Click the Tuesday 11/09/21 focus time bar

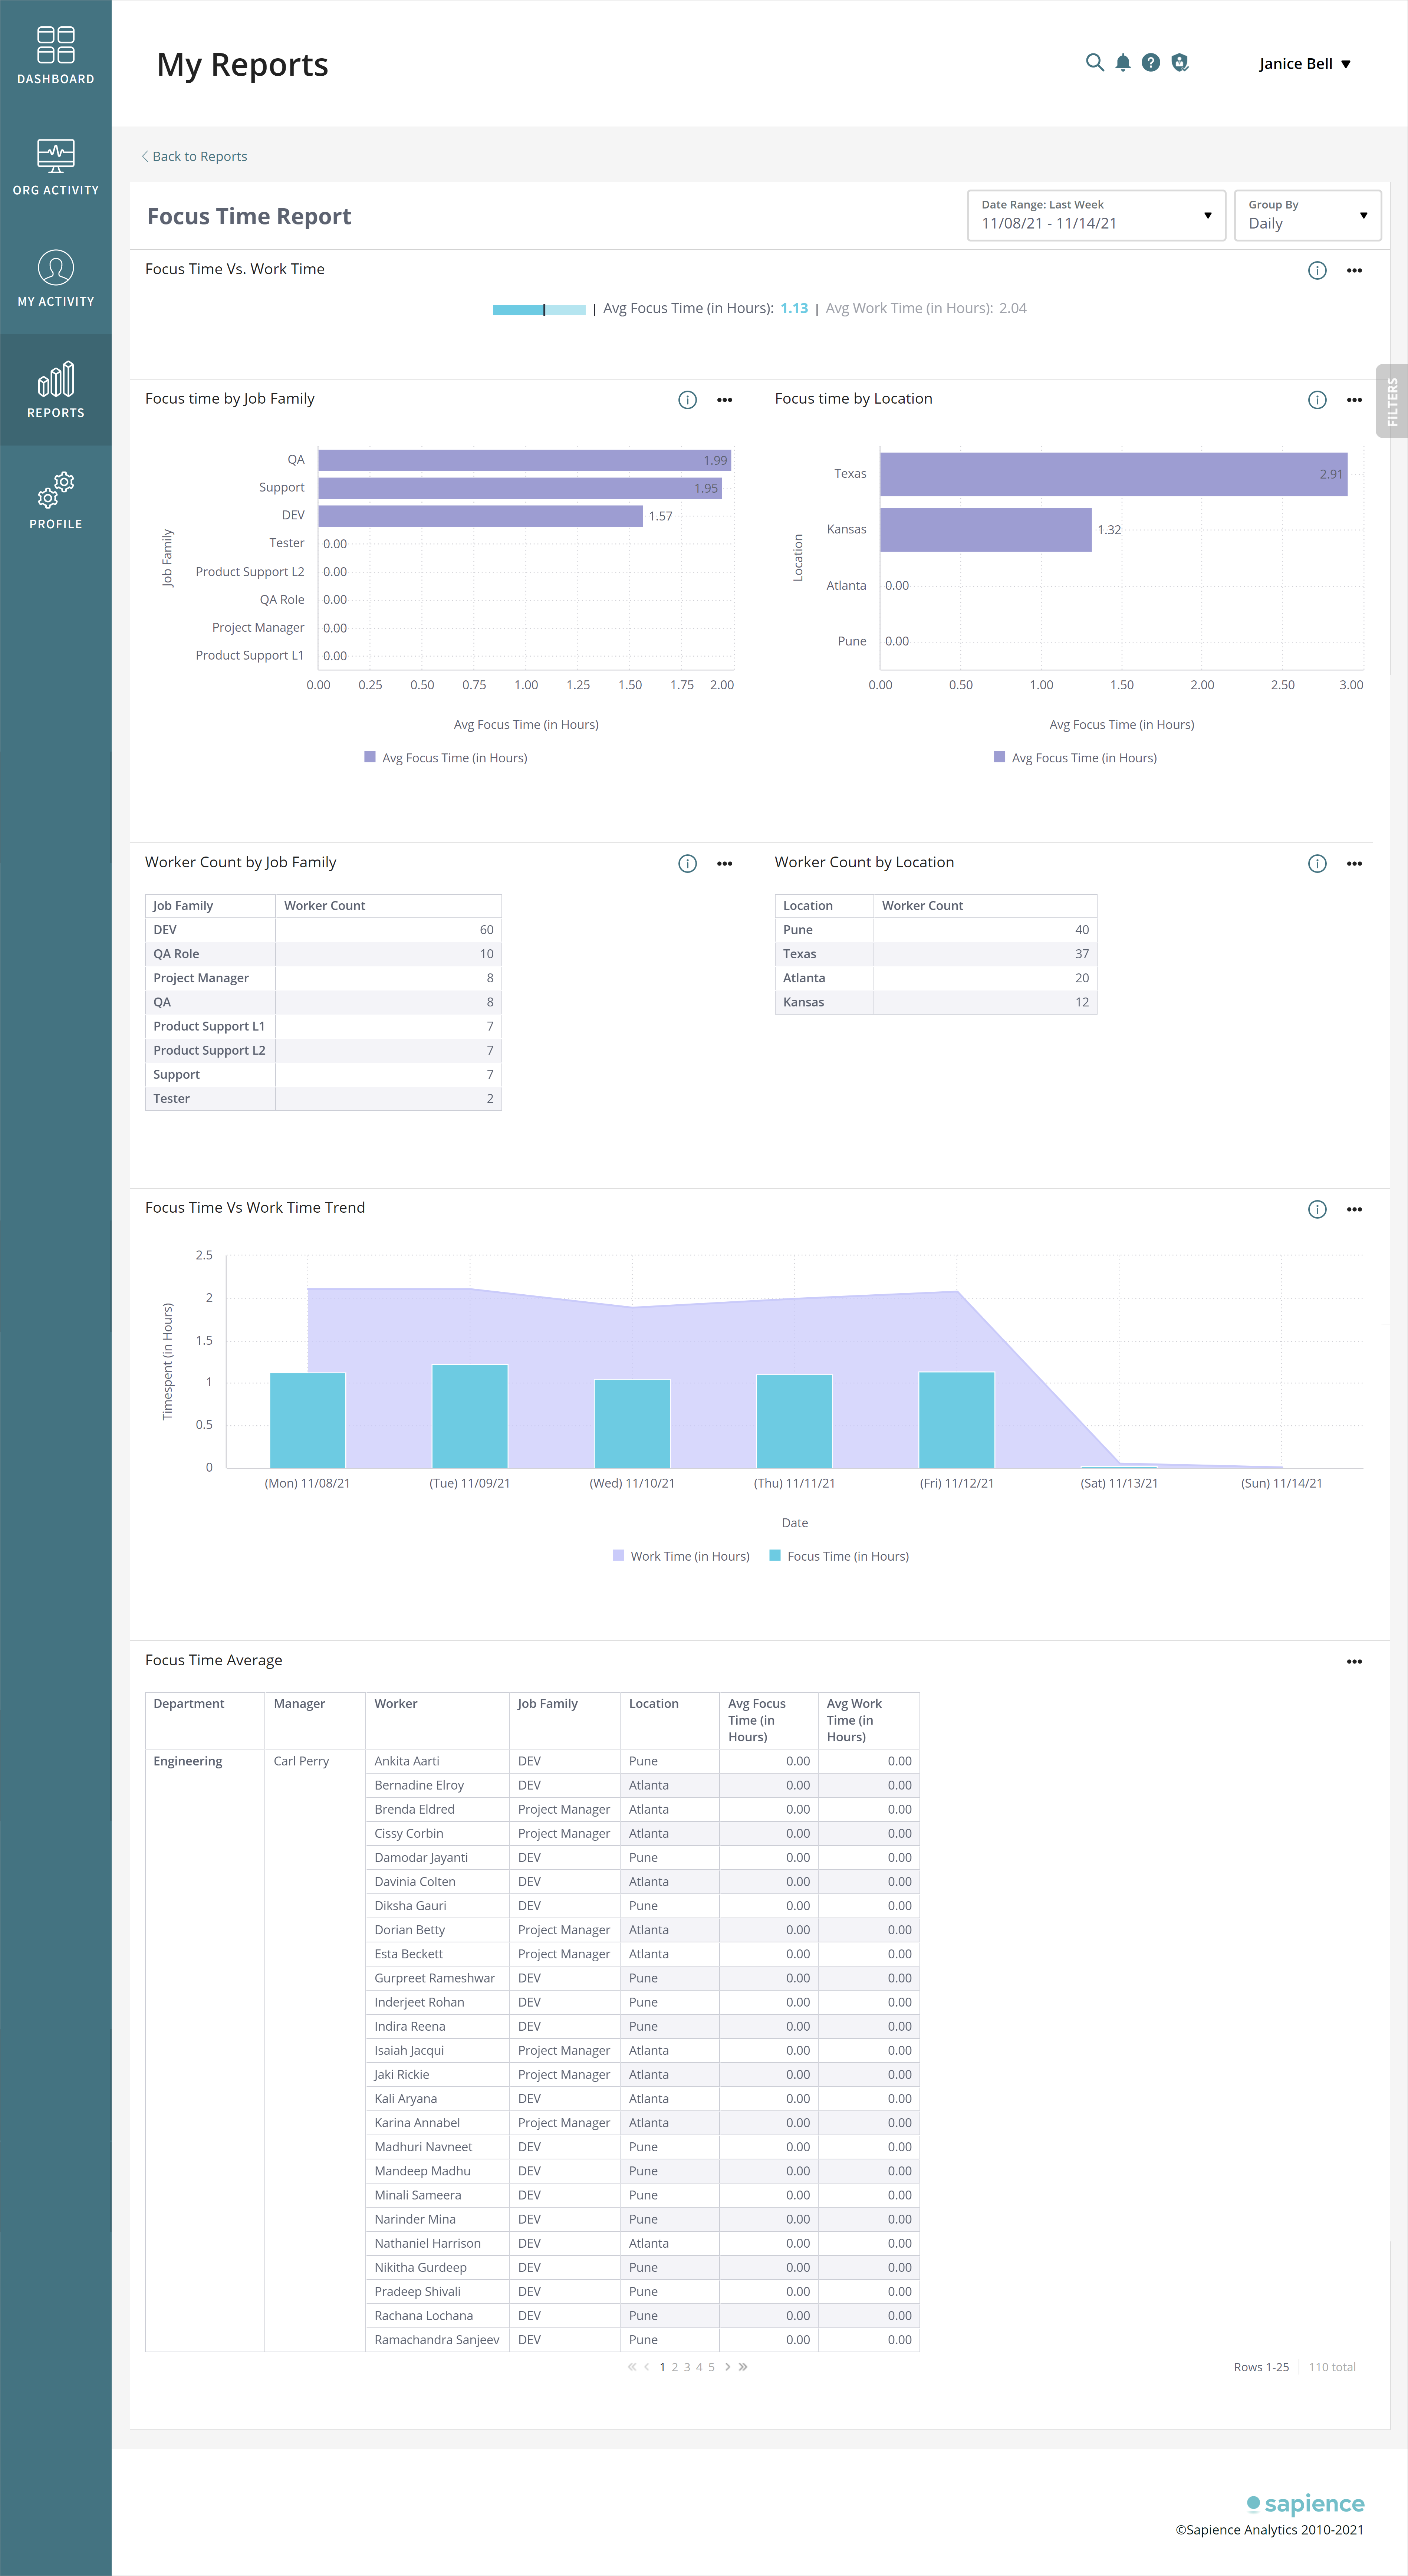click(x=470, y=1416)
